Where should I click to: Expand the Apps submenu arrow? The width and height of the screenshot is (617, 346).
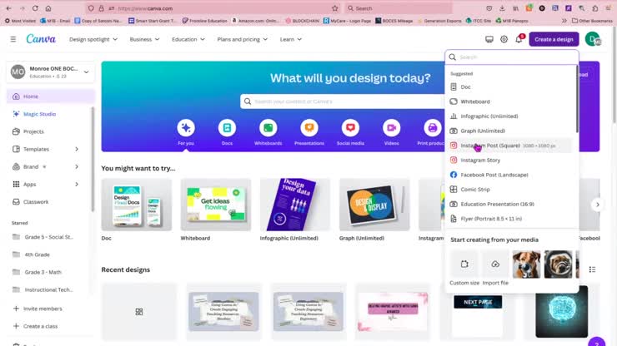click(77, 184)
